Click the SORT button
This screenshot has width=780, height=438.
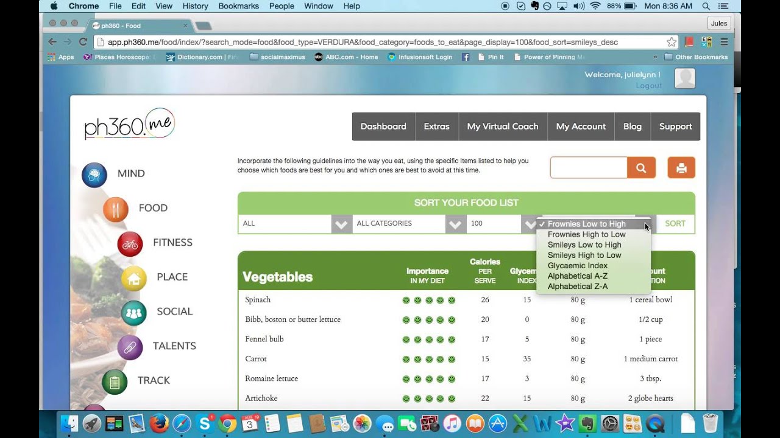click(675, 223)
